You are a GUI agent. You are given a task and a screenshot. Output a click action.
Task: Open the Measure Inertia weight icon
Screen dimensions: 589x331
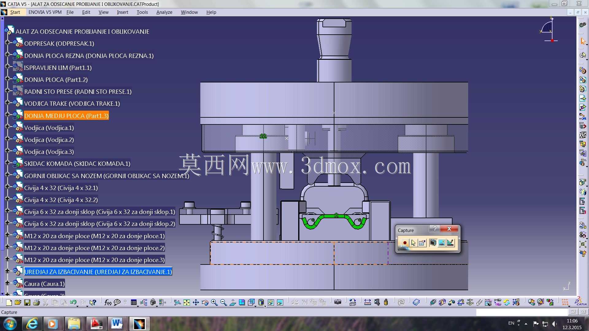tap(386, 302)
